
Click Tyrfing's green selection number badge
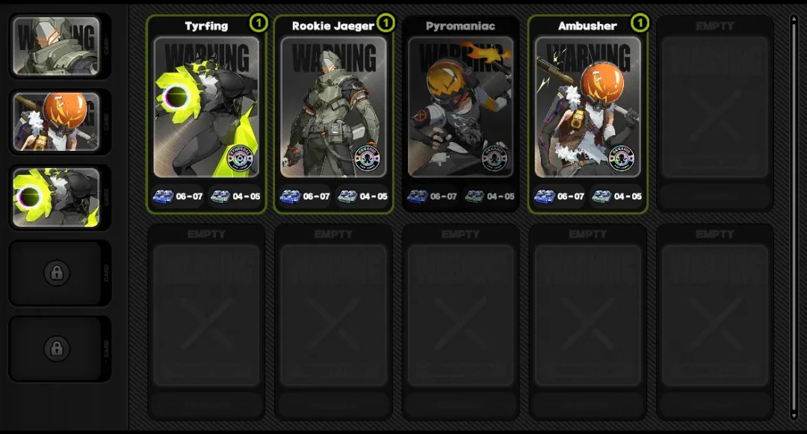[259, 22]
